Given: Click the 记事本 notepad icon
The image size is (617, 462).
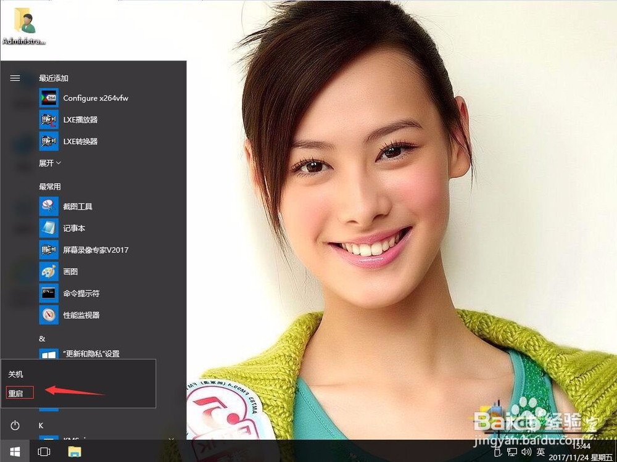Looking at the screenshot, I should click(49, 228).
